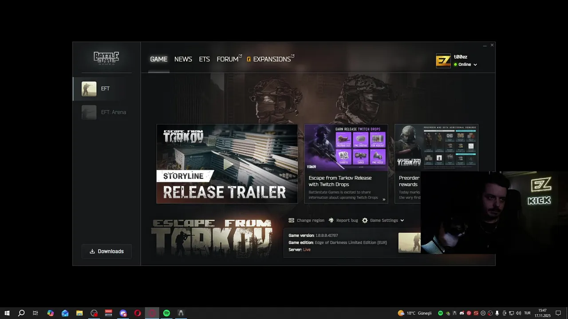568x319 pixels.
Task: Expand the Game Settings dropdown
Action: (x=383, y=220)
